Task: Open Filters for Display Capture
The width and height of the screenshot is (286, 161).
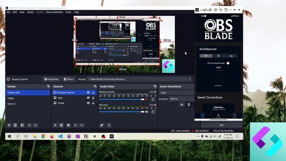Action: (x=68, y=79)
